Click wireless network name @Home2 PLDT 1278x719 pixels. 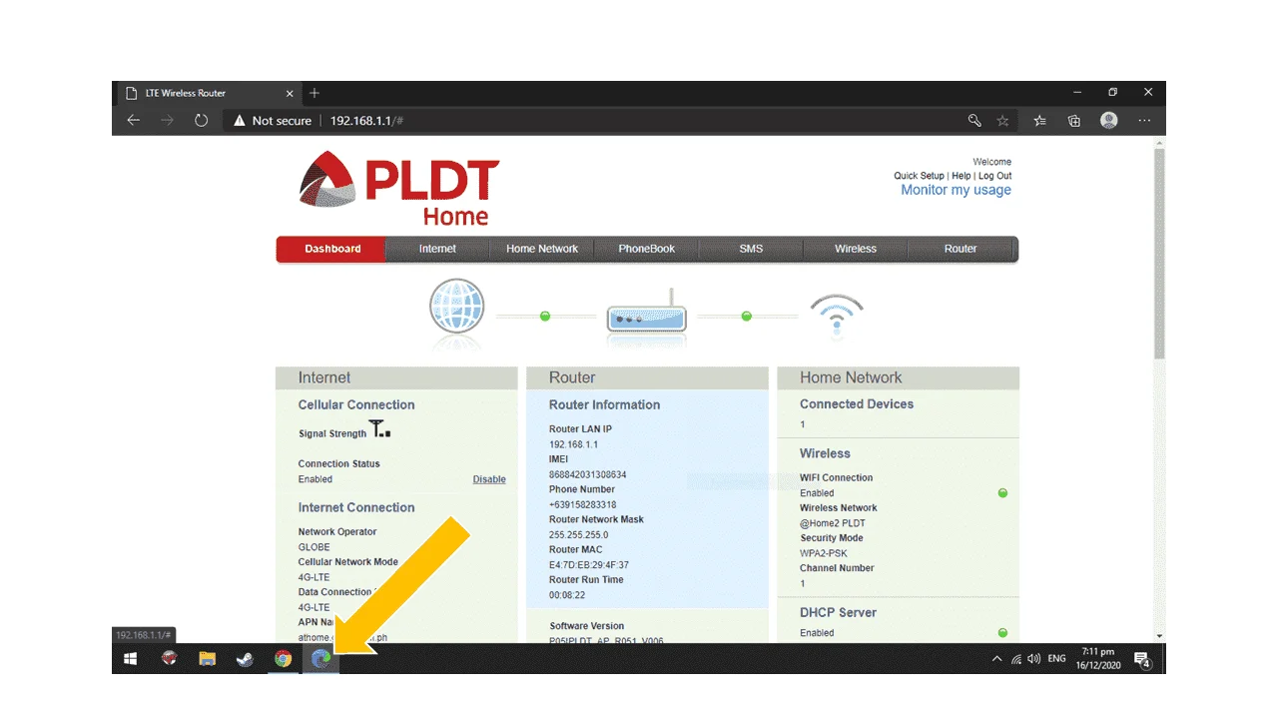(x=833, y=523)
